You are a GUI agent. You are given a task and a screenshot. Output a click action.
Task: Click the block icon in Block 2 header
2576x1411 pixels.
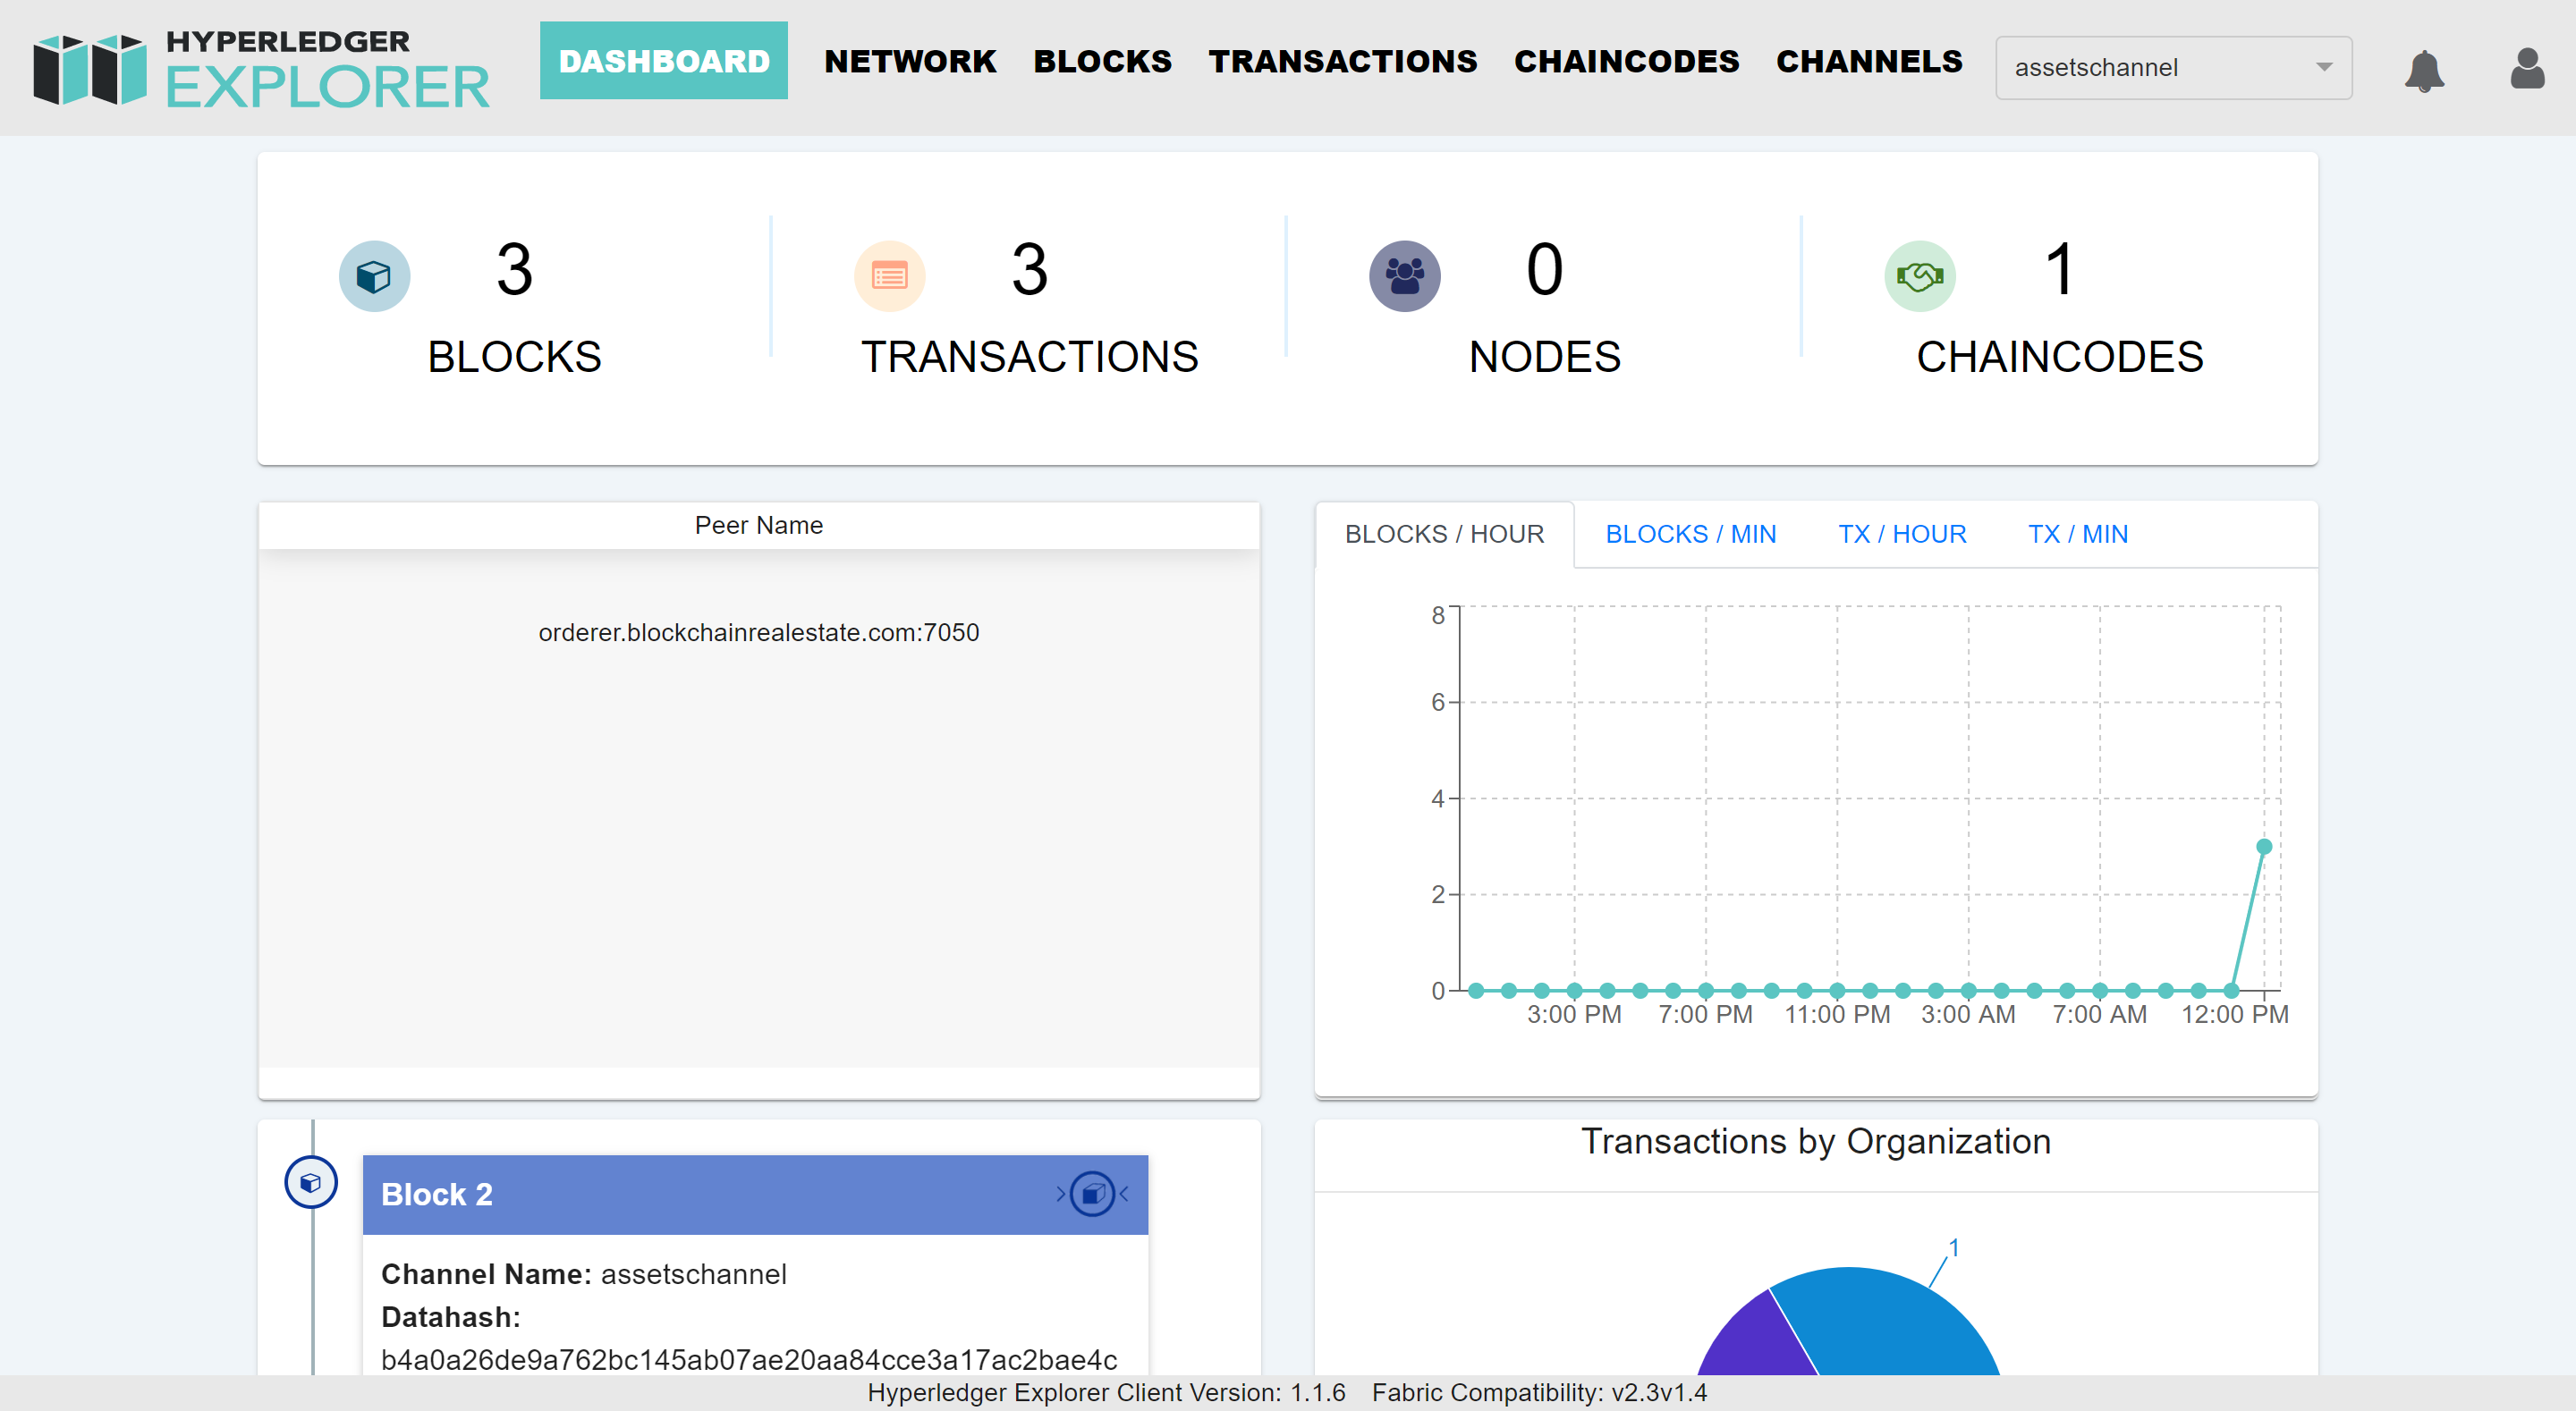[x=1092, y=1194]
